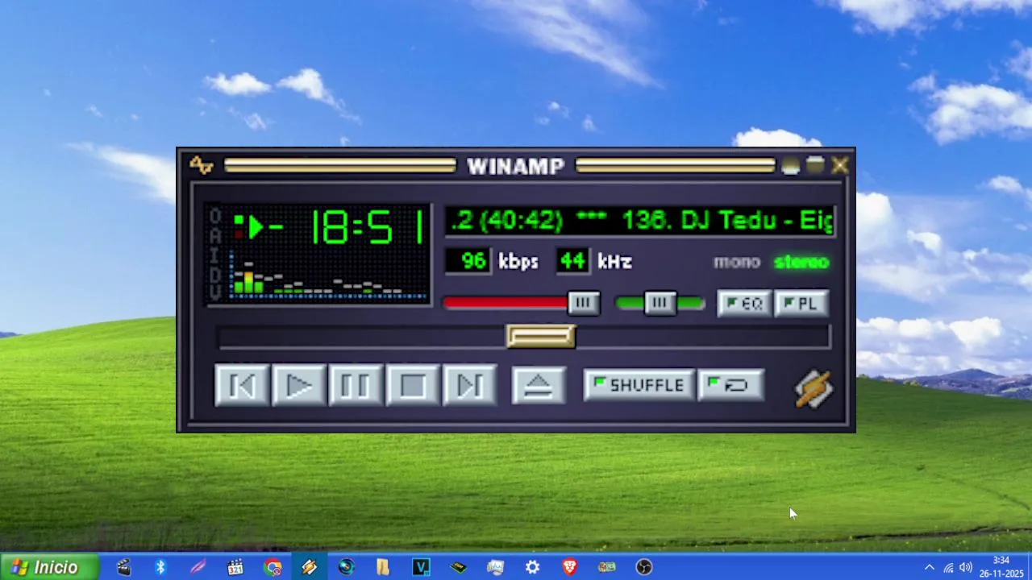
Task: Start playback with the Play button
Action: [299, 385]
